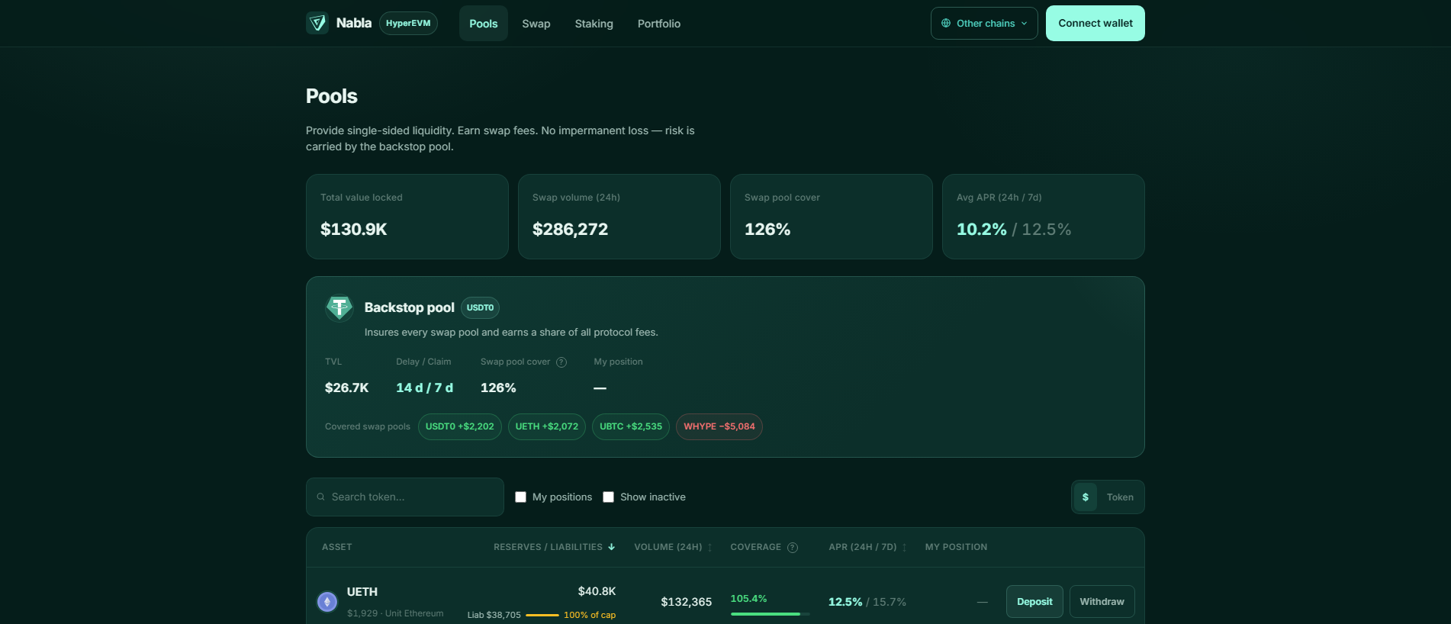
Task: Click the WHYPE −$5,084 covered pool chip
Action: point(719,427)
